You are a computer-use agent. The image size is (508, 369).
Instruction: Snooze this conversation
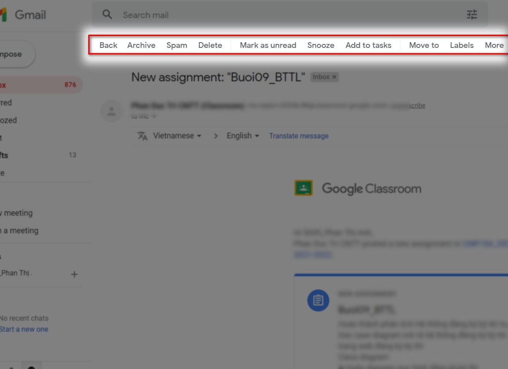tap(321, 45)
